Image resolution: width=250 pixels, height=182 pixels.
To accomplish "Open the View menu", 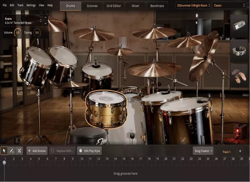I will (41, 5).
